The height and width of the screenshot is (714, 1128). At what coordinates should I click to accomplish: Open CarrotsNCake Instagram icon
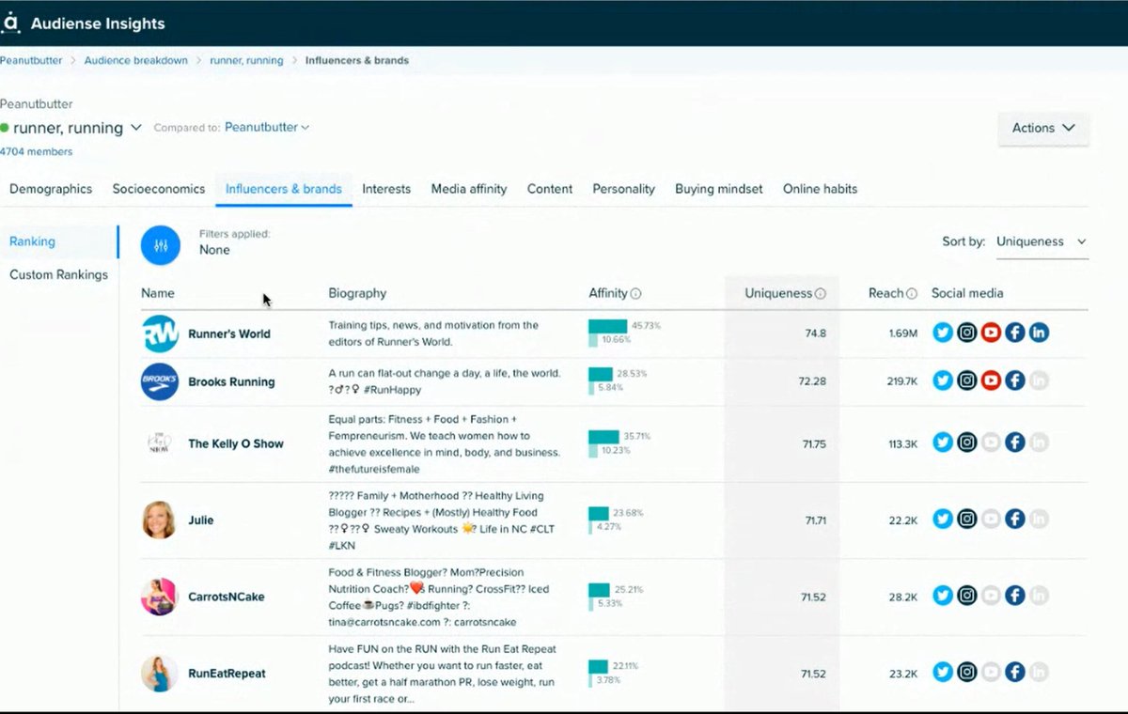point(967,596)
